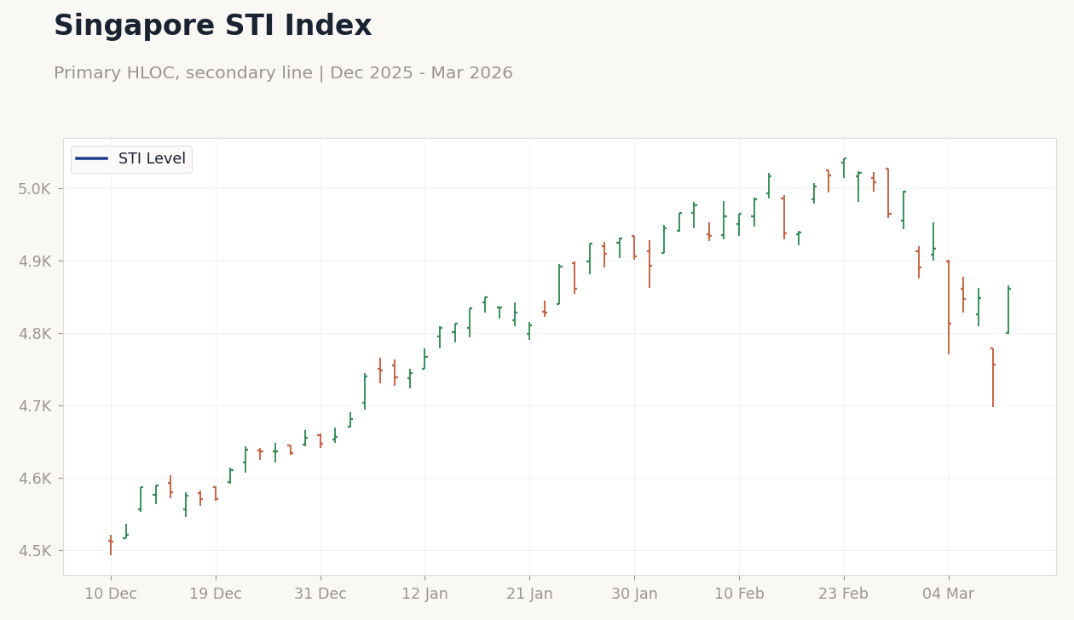Click the 4.5K y-axis label

pos(35,551)
